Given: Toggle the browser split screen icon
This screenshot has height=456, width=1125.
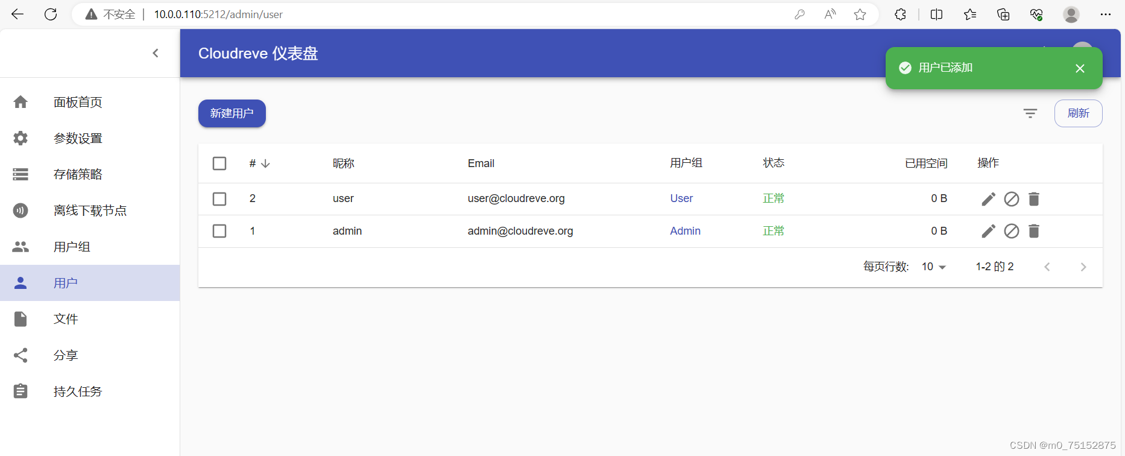Looking at the screenshot, I should click(x=936, y=14).
